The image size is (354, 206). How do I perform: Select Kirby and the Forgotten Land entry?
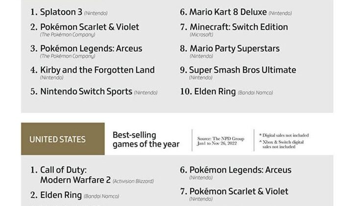(x=97, y=70)
